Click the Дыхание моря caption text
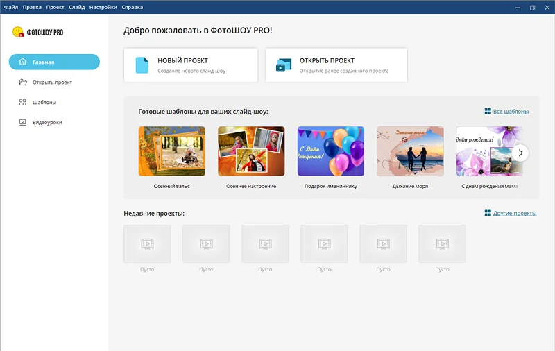The width and height of the screenshot is (555, 351). 410,186
